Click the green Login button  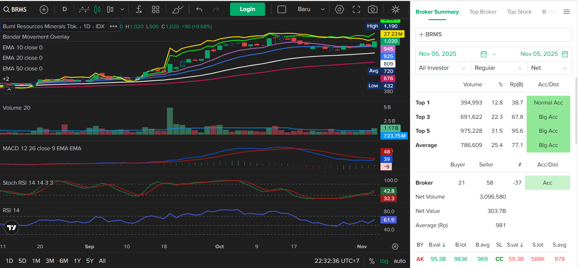click(x=247, y=9)
